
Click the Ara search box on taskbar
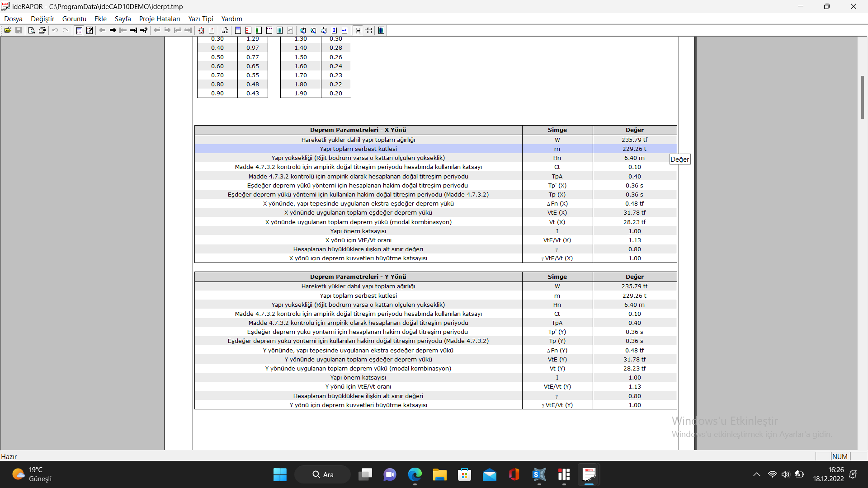coord(323,474)
